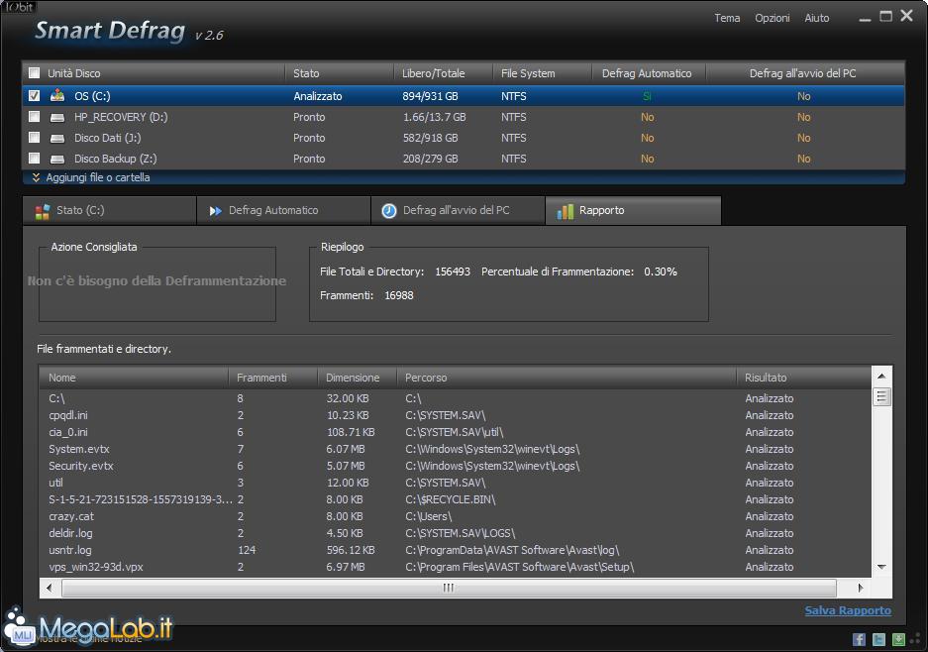Select the cia_0.ini row
The height and width of the screenshot is (652, 928).
456,432
